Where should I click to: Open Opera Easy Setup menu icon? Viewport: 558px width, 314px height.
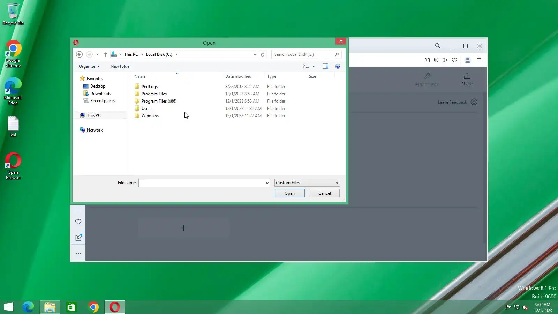click(479, 60)
